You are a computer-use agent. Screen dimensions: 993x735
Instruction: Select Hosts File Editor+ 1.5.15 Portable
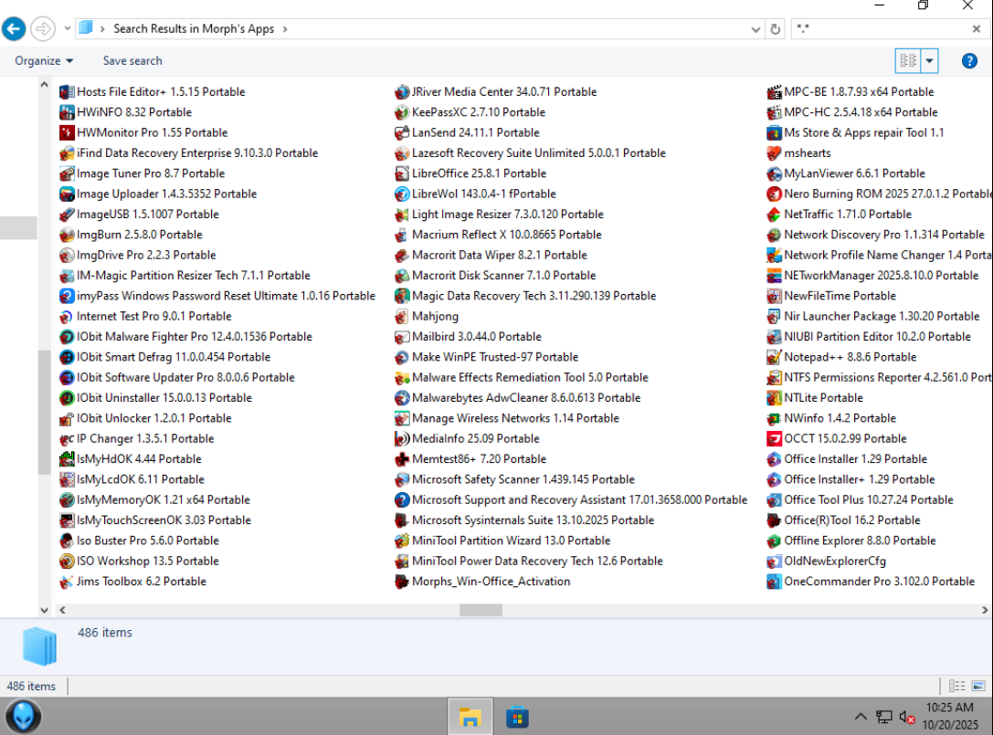click(152, 92)
